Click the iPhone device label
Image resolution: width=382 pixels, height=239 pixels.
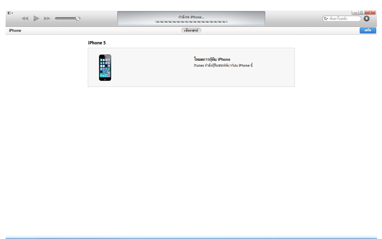click(15, 31)
